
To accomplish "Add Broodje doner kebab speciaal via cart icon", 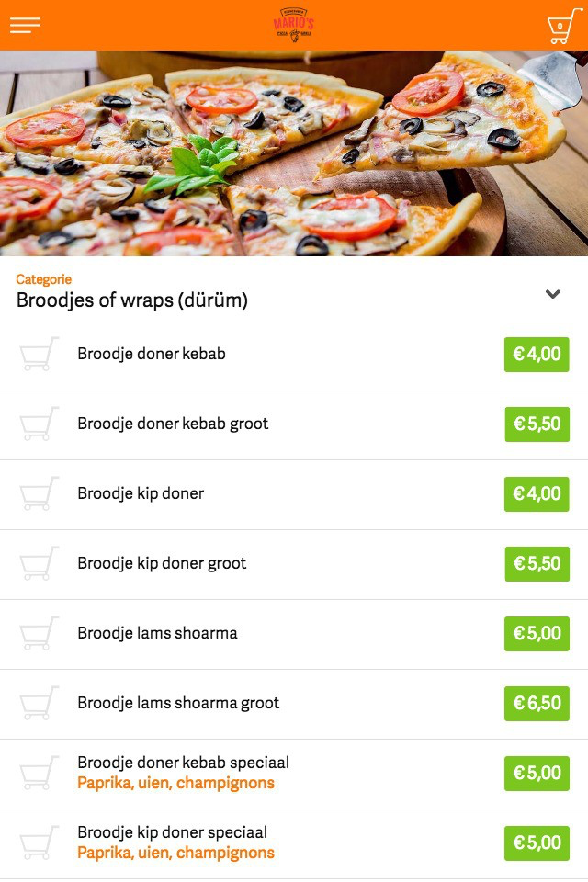I will pyautogui.click(x=39, y=773).
